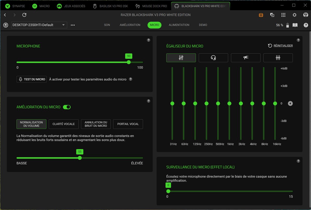Viewport: 311px width, 210px height.
Task: Open the DESKTOP-23S0HTI-Default profile dropdown
Action: coord(39,25)
